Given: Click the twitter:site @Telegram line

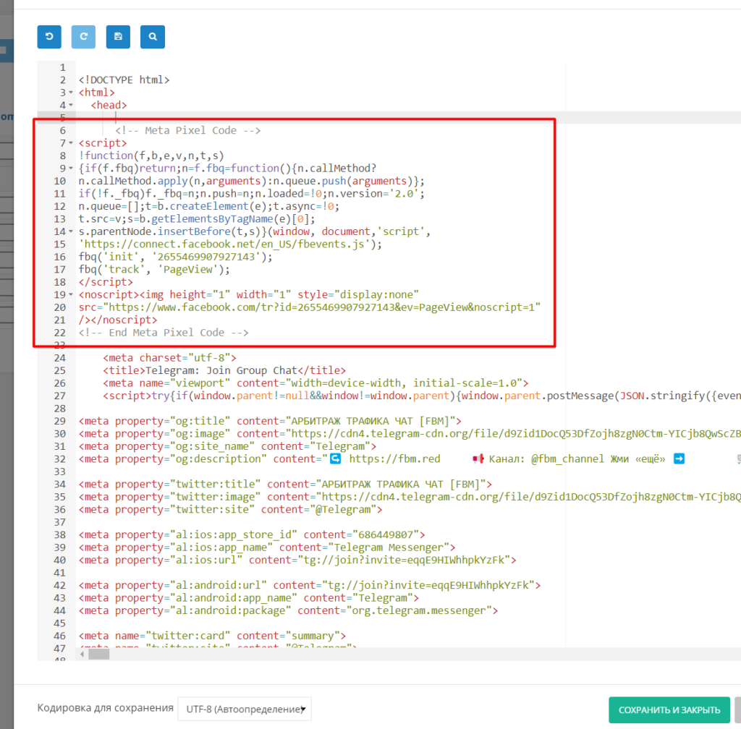Looking at the screenshot, I should 230,509.
